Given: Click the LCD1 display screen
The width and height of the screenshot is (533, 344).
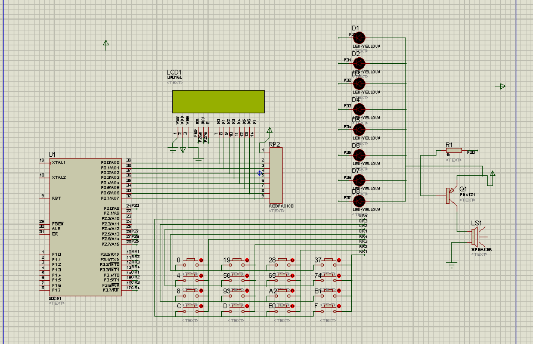Looking at the screenshot, I should click(218, 101).
